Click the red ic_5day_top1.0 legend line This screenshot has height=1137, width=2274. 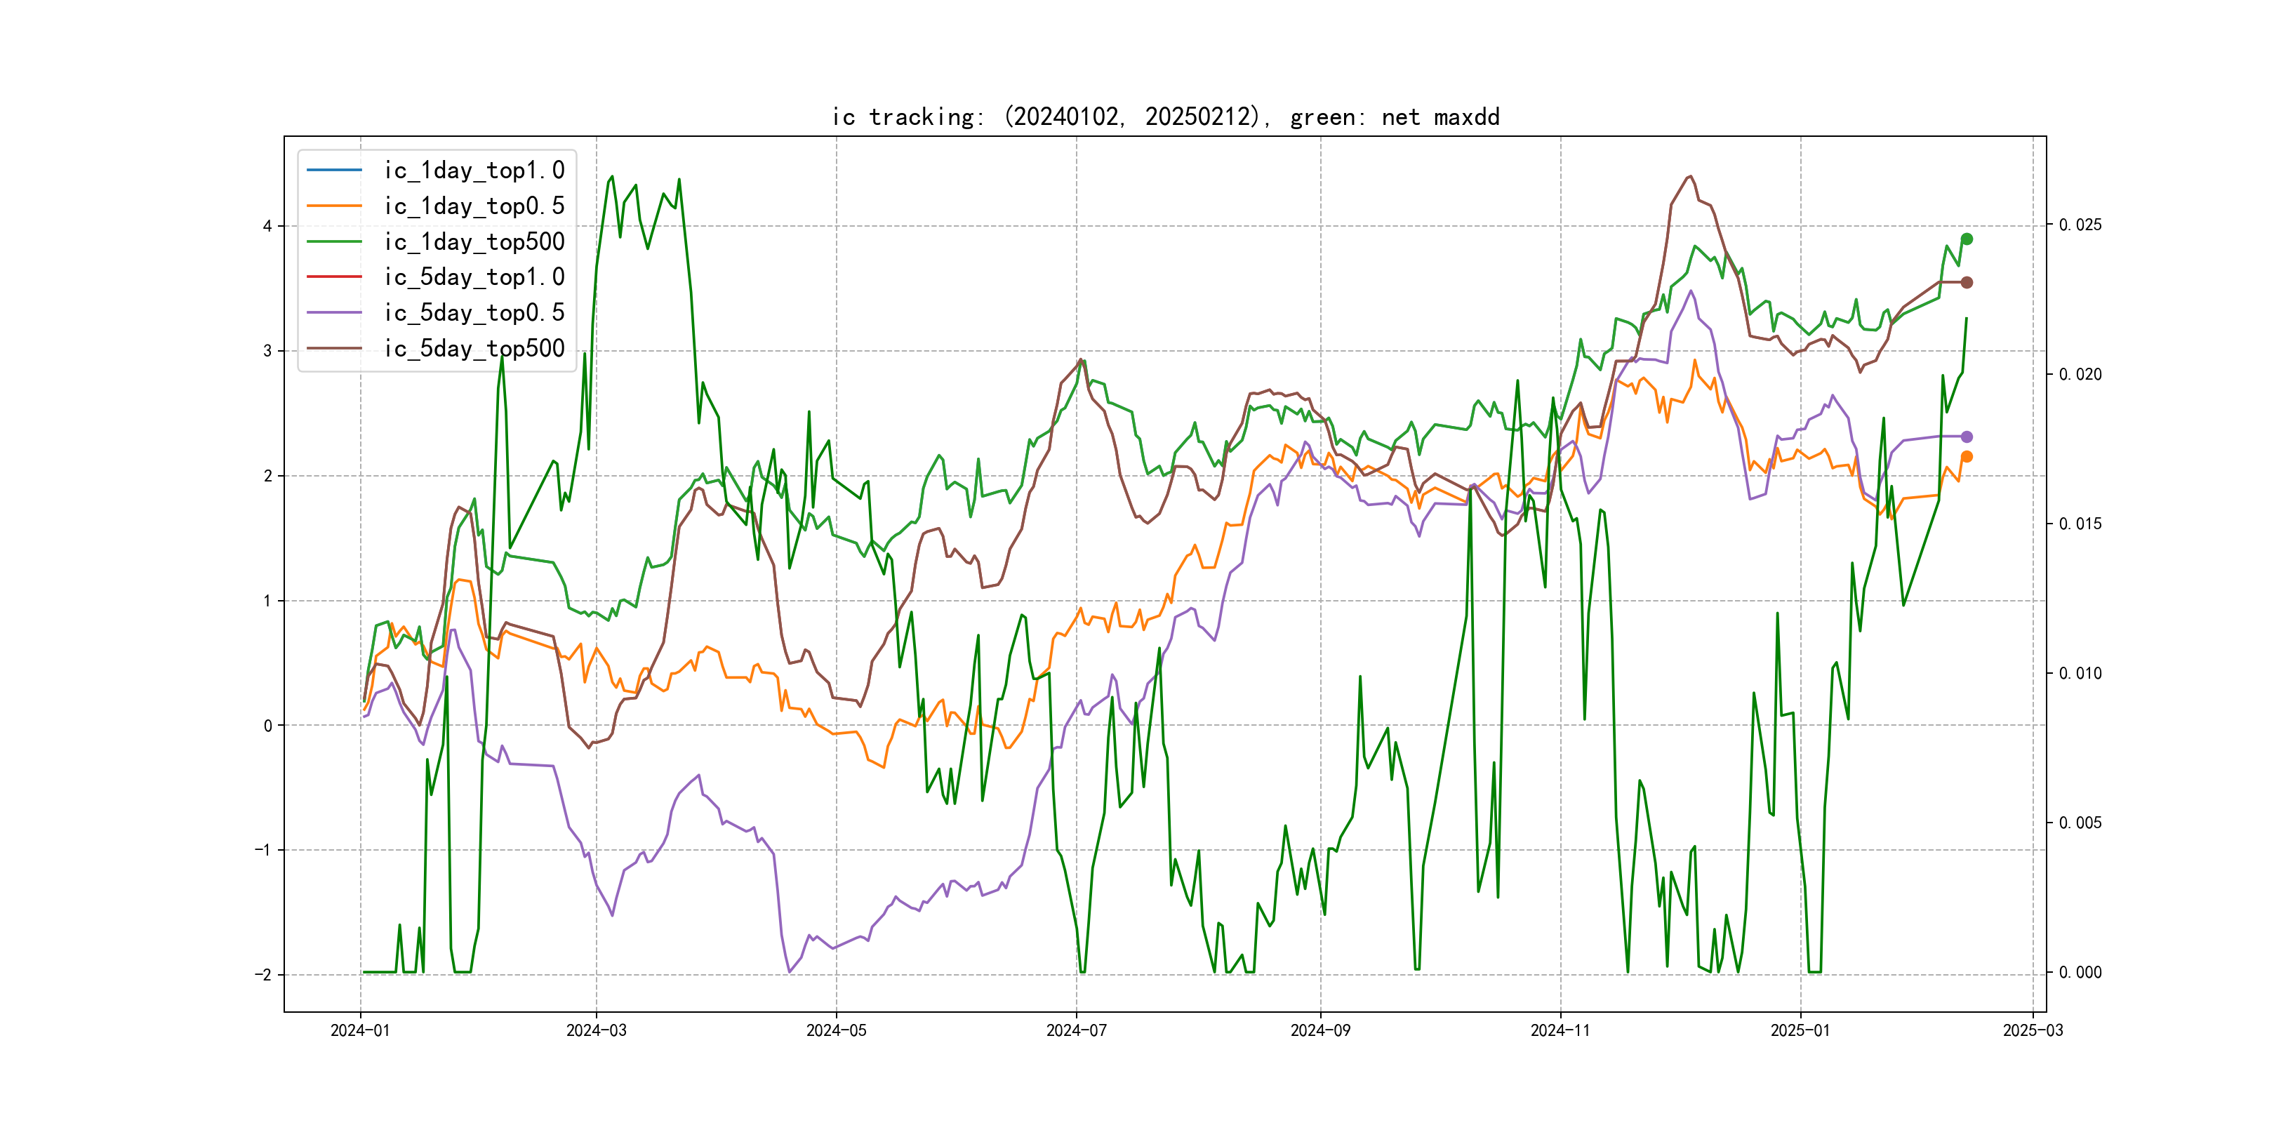pos(335,277)
